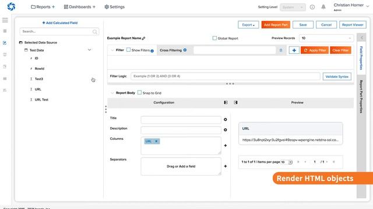Click the Title input field
Viewport: 373px width, 209px height.
point(181,120)
